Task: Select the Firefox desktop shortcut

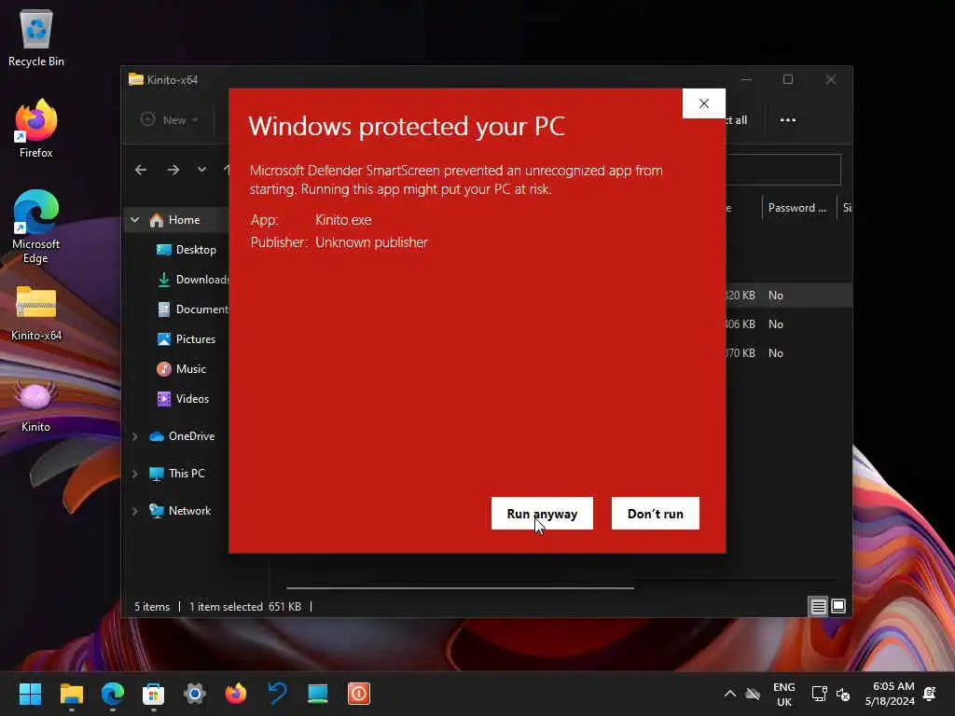Action: coord(36,129)
